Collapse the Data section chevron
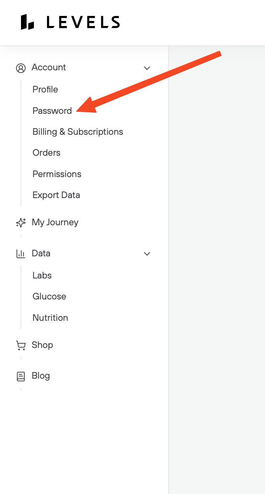This screenshot has width=265, height=494. pos(147,254)
